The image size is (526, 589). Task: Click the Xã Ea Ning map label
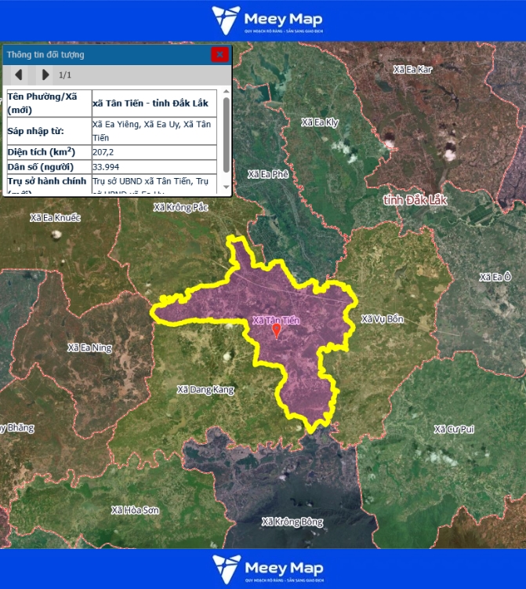[89, 347]
